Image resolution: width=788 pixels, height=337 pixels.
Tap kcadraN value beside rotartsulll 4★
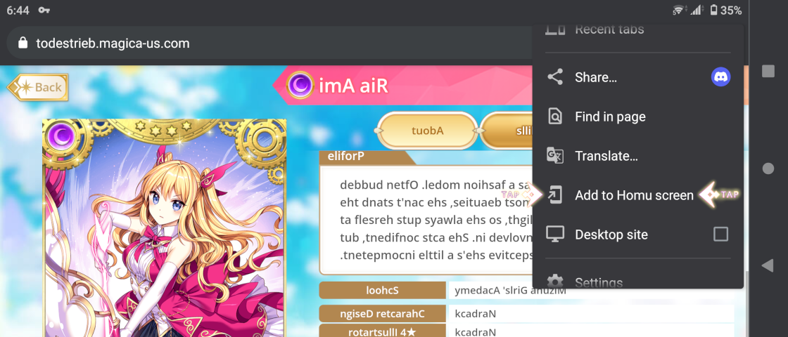pos(476,332)
